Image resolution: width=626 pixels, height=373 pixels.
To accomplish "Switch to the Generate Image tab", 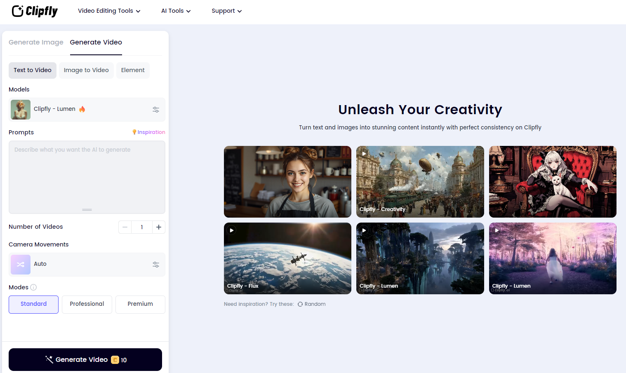I will [x=36, y=42].
